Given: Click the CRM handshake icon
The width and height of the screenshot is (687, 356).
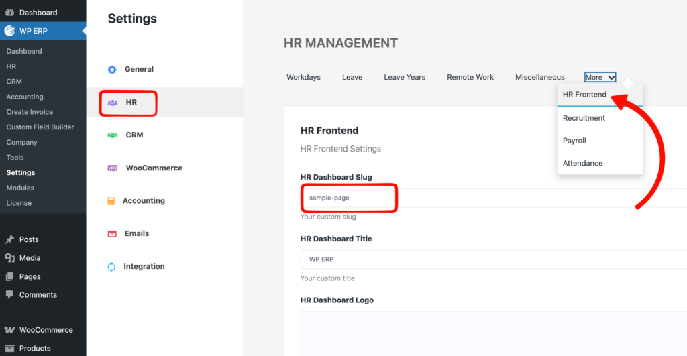Looking at the screenshot, I should point(112,135).
